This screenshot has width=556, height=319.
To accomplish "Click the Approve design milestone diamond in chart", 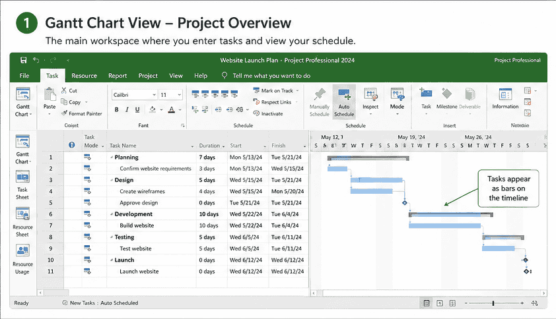I will (x=405, y=203).
